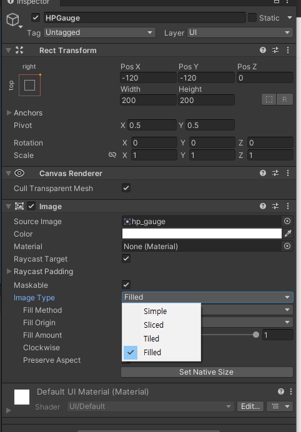Screen dimensions: 301x432
Task: Open the Fill Method dropdown arrow
Action: pos(287,310)
